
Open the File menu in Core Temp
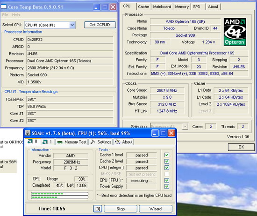(5, 15)
